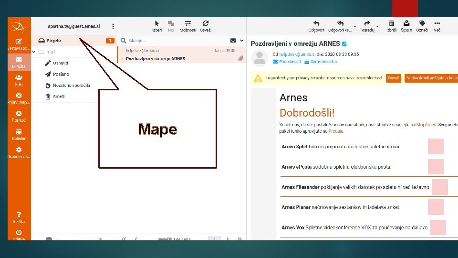Open the Koledar calendar icon
The height and width of the screenshot is (258, 458).
click(19, 132)
